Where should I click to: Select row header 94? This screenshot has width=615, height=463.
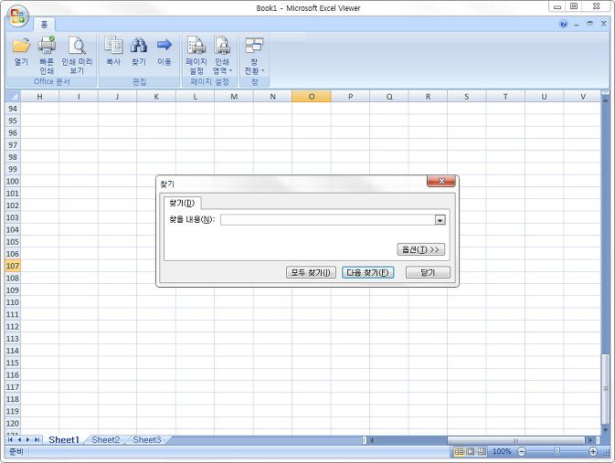13,109
